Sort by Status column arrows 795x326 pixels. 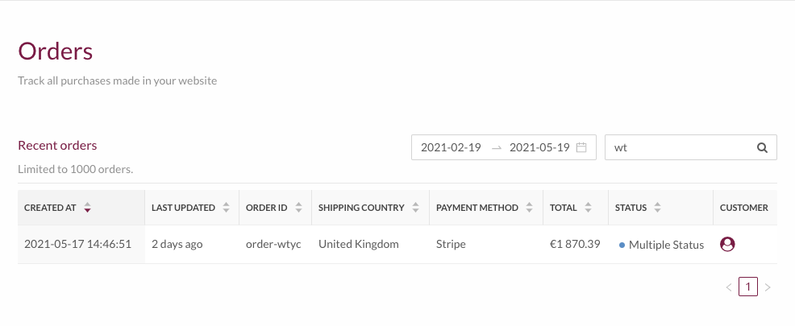[658, 208]
